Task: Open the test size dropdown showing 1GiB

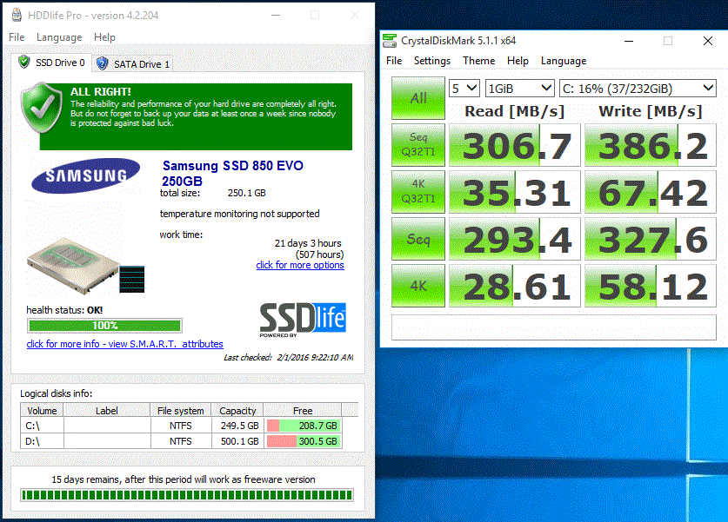Action: point(519,88)
